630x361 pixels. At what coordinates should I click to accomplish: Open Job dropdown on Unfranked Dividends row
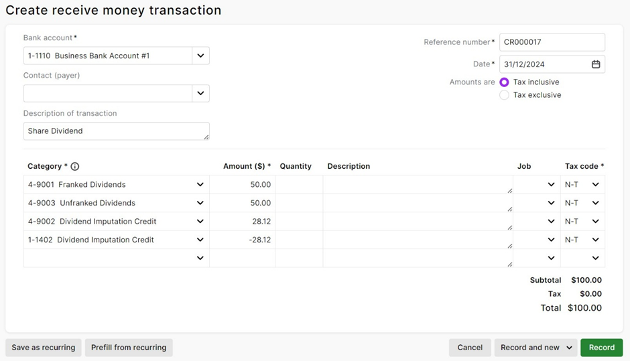[551, 203]
